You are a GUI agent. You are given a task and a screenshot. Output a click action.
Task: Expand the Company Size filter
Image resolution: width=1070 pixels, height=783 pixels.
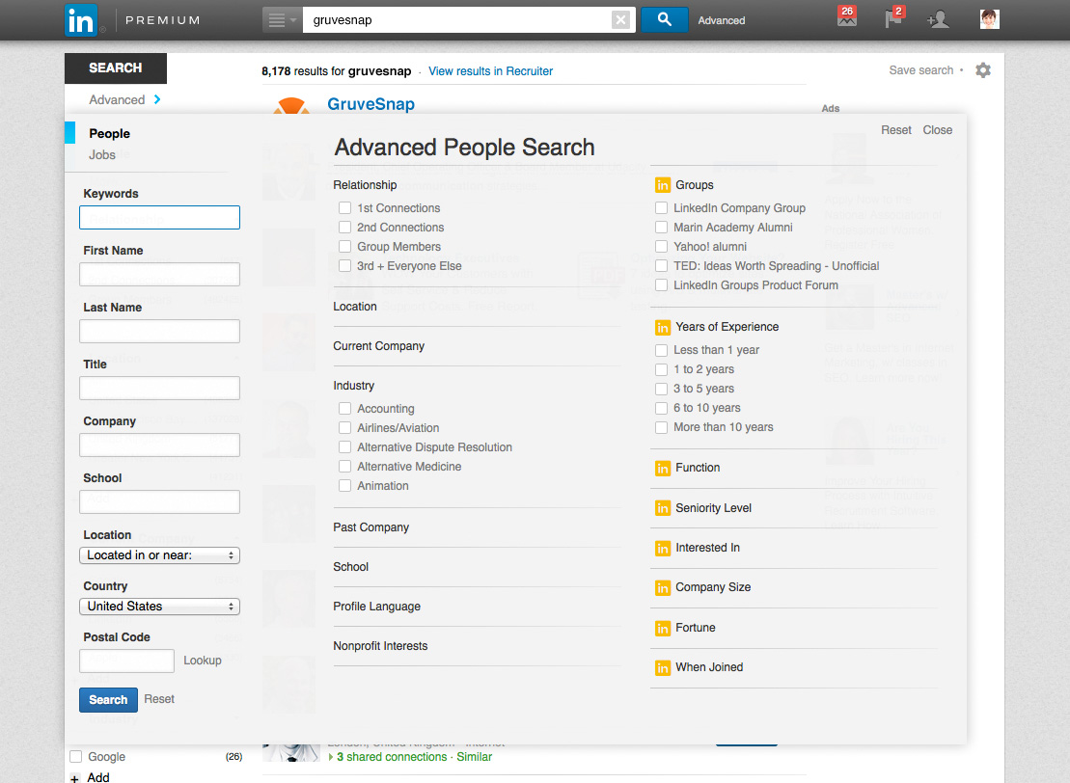713,587
